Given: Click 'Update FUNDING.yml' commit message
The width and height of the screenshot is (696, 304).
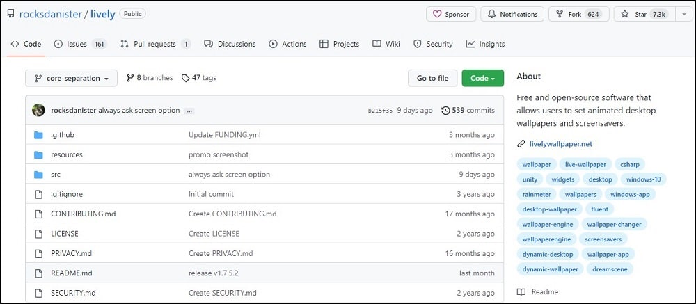Looking at the screenshot, I should [x=225, y=135].
